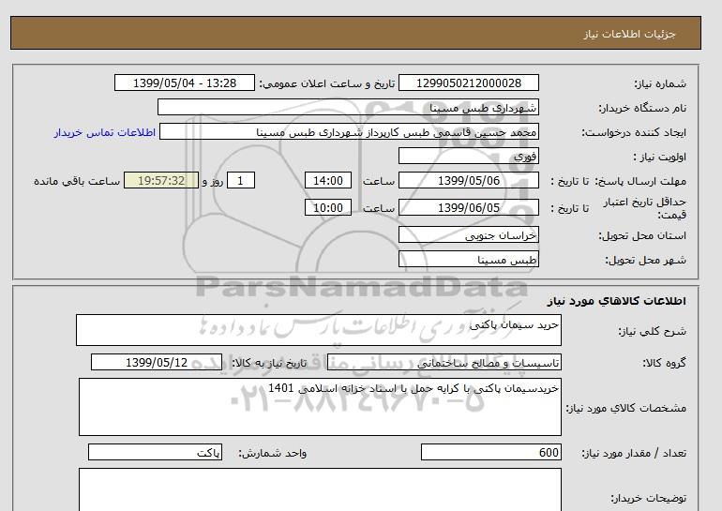Image resolution: width=722 pixels, height=511 pixels.
Task: Open the اطلاعات تماس خریدار link
Action: coord(104,132)
